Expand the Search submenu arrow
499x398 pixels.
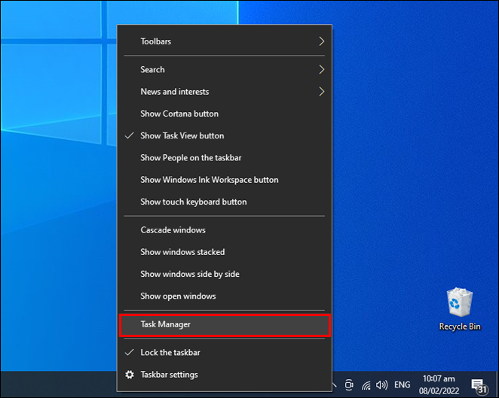(321, 69)
